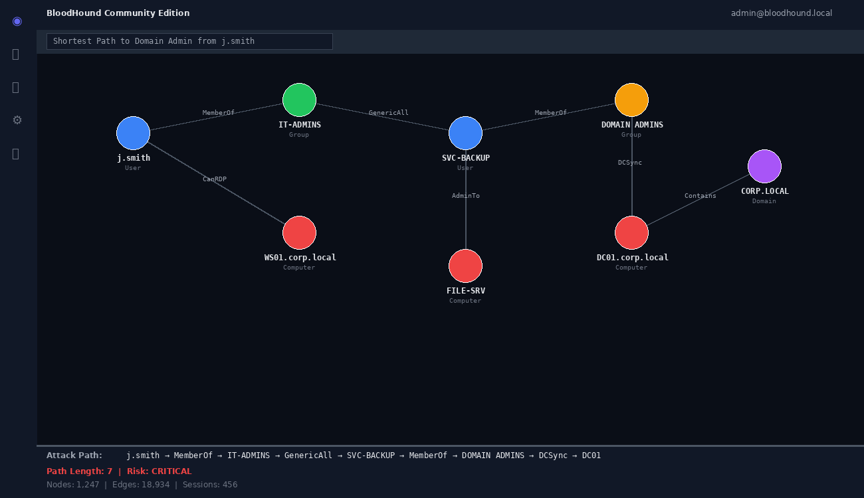Screen dimensions: 864x498
Task: Click the Attack Path label
Action: [x=74, y=456]
